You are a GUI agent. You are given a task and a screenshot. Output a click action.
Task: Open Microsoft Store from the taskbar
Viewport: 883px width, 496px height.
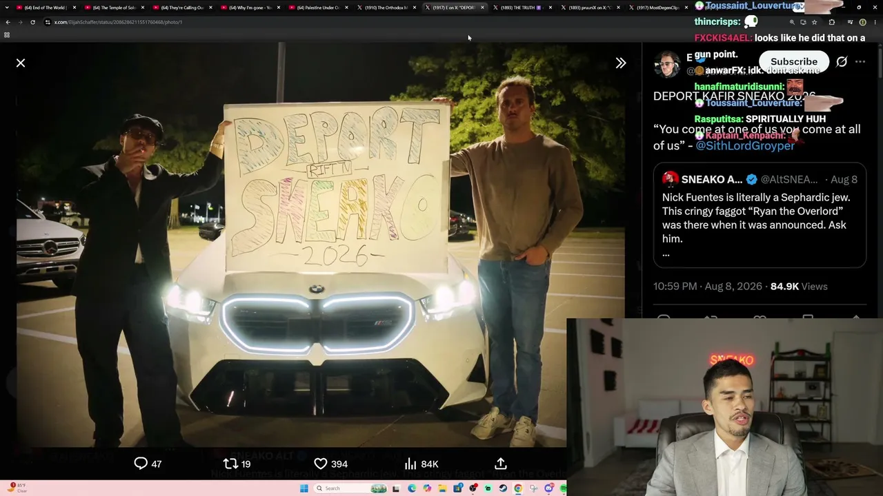[457, 488]
